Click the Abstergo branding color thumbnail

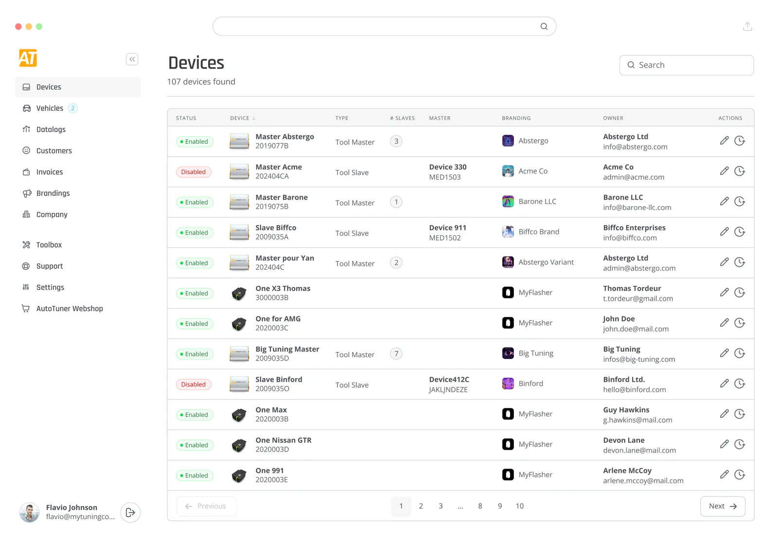tap(508, 141)
